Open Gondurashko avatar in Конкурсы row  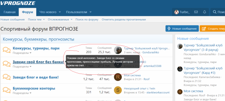coord(118,50)
